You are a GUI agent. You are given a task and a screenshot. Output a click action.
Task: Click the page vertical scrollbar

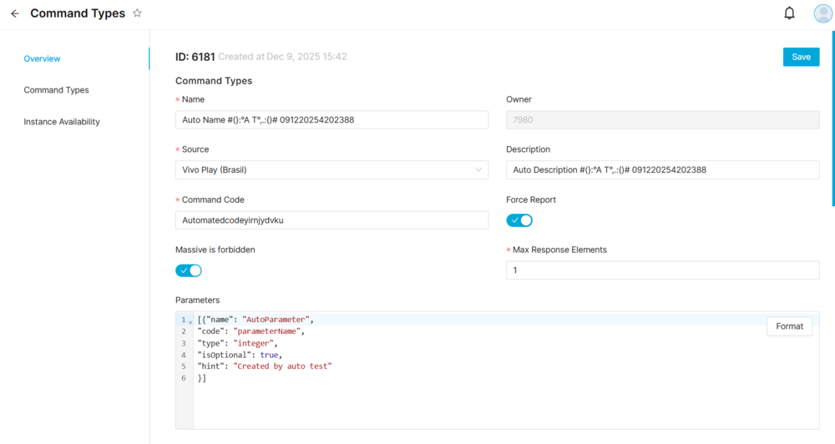point(832,117)
